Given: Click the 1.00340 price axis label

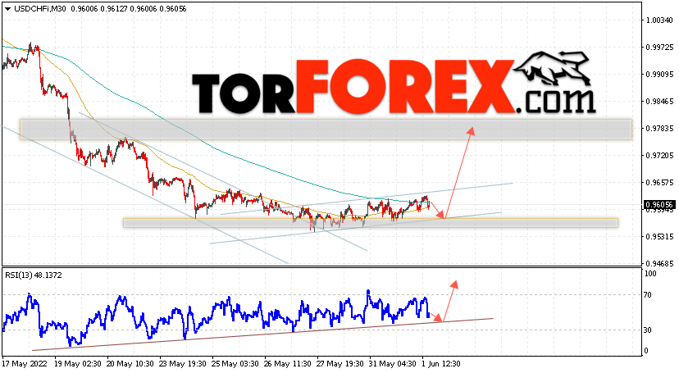Looking at the screenshot, I should tap(659, 20).
